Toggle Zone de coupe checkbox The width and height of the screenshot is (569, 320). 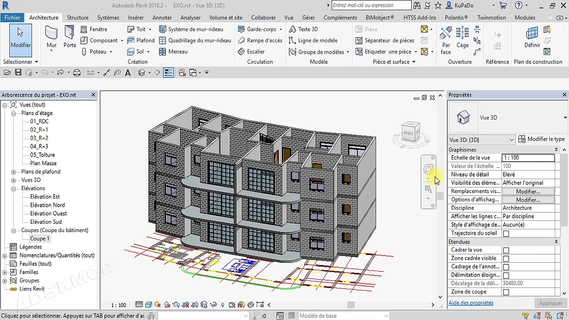(506, 292)
